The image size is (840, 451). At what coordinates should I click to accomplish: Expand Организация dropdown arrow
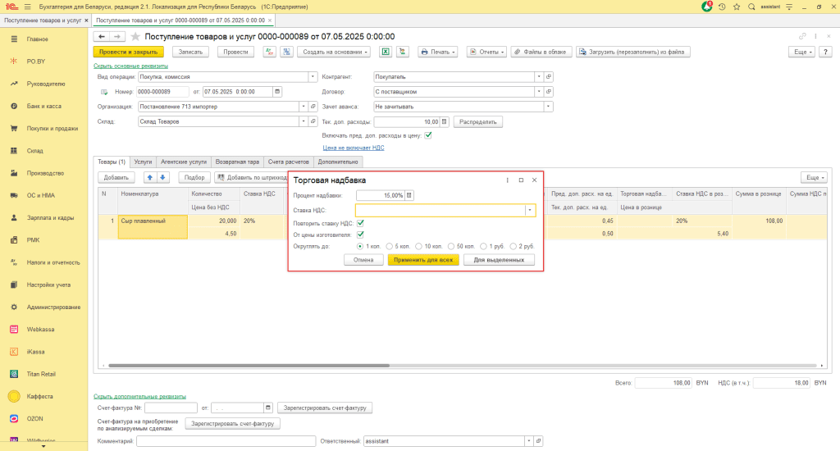(304, 107)
